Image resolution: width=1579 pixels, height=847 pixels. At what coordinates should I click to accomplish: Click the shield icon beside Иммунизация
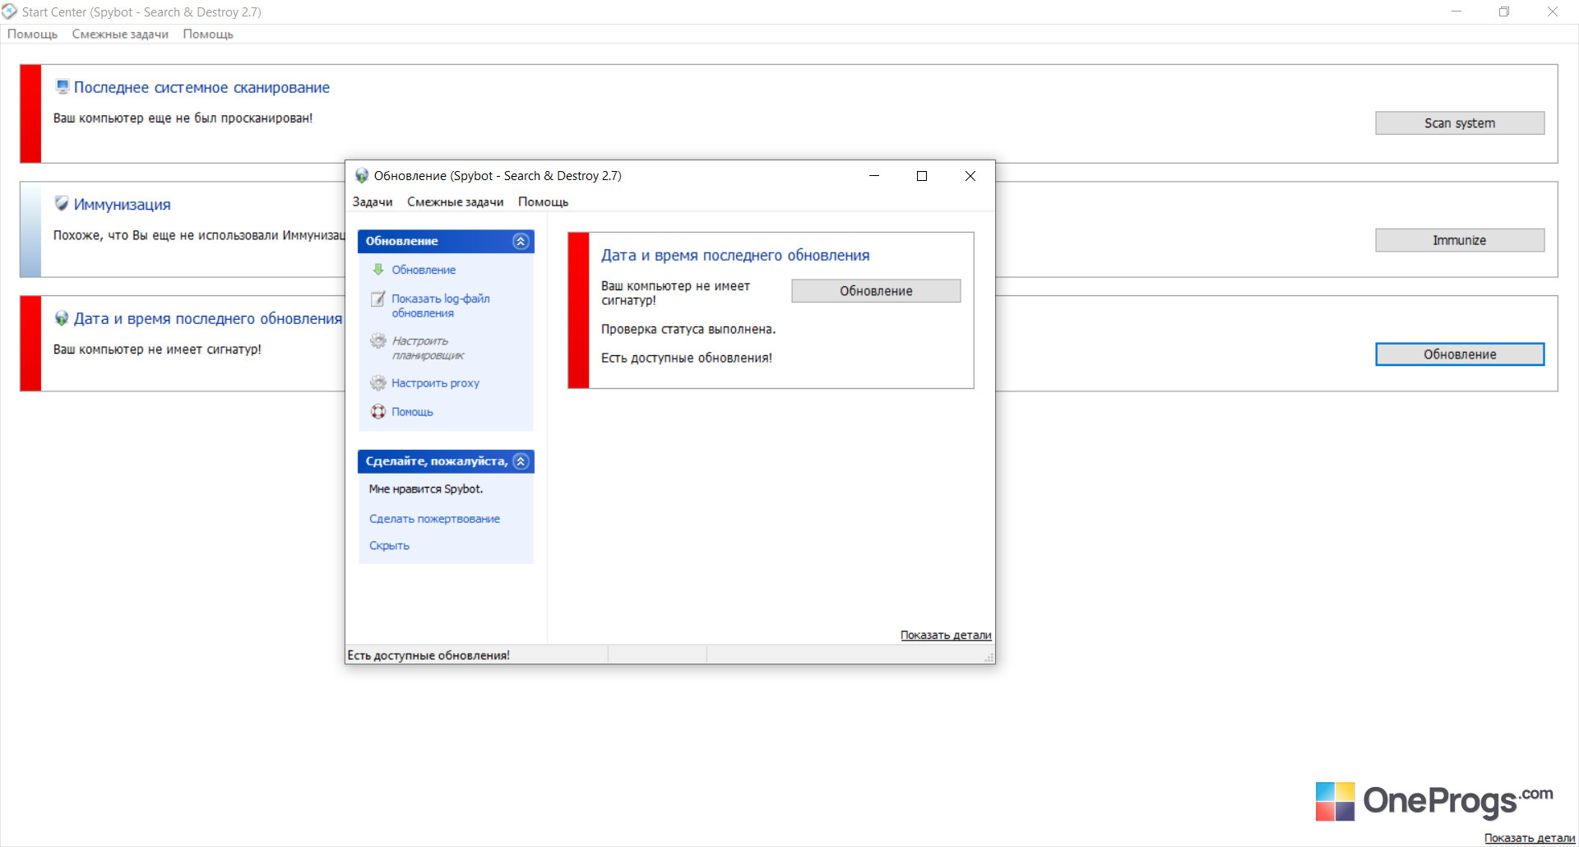coord(62,203)
